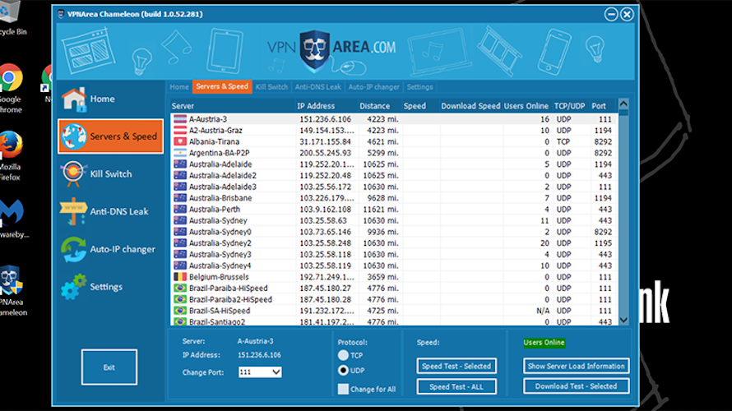
Task: Enable Change for All checkbox
Action: (x=343, y=389)
